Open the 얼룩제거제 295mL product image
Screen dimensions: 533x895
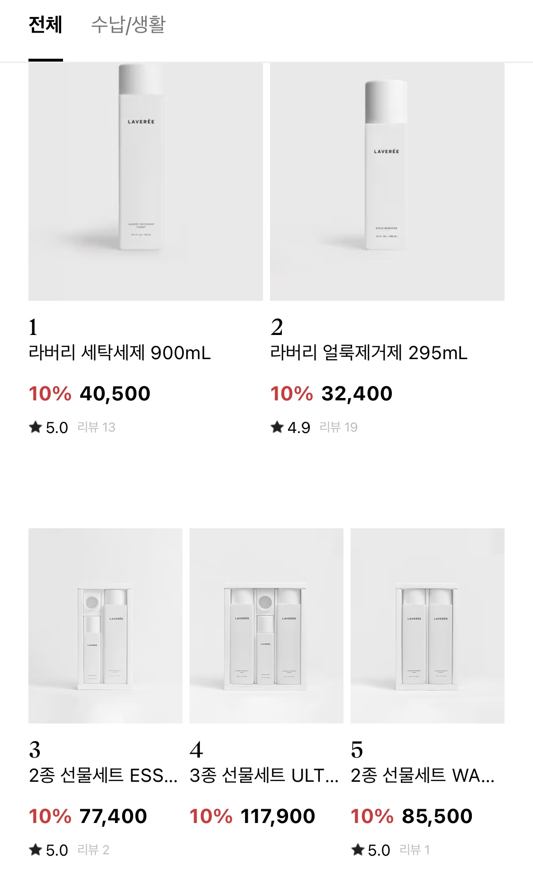[x=387, y=181]
